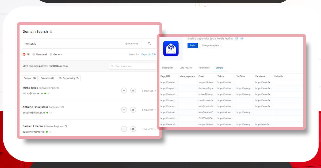Click the info@NaturalC... email cell

pyautogui.click(x=206, y=112)
